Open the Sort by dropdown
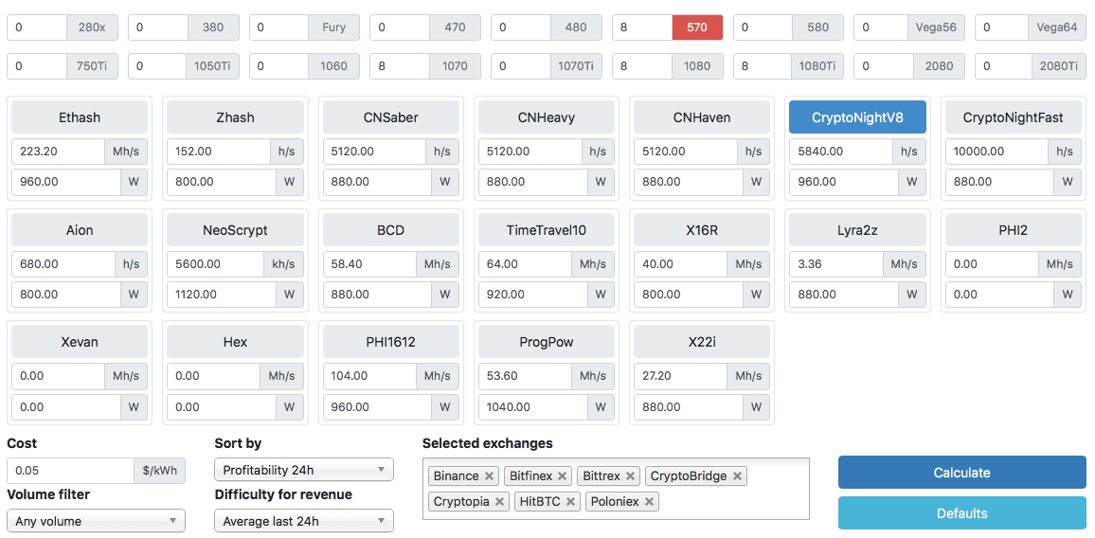1095x538 pixels. click(x=304, y=470)
